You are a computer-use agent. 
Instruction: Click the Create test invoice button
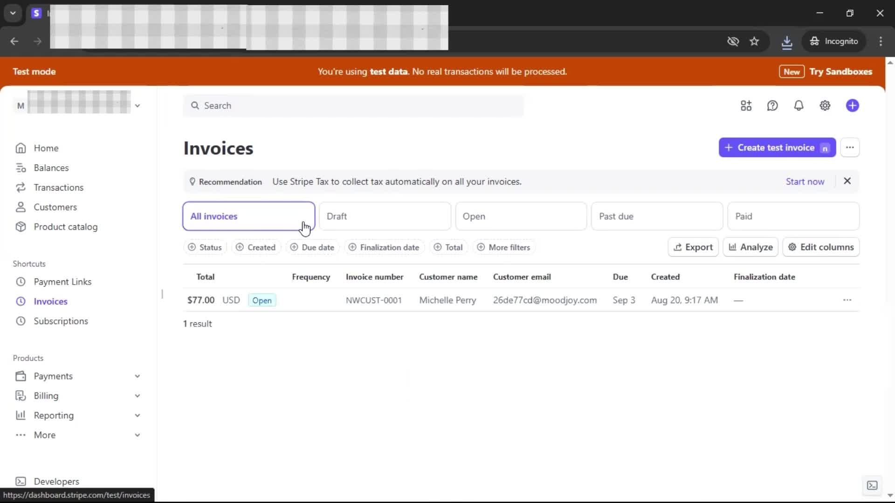(x=776, y=148)
